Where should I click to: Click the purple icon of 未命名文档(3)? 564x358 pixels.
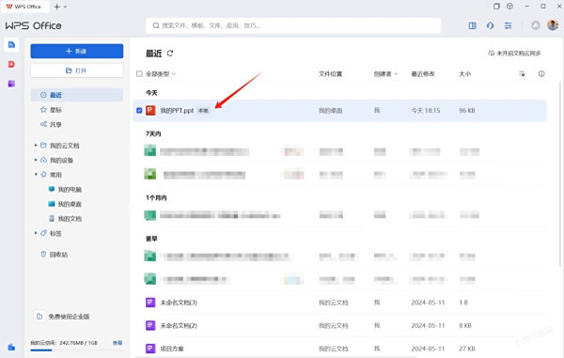150,303
